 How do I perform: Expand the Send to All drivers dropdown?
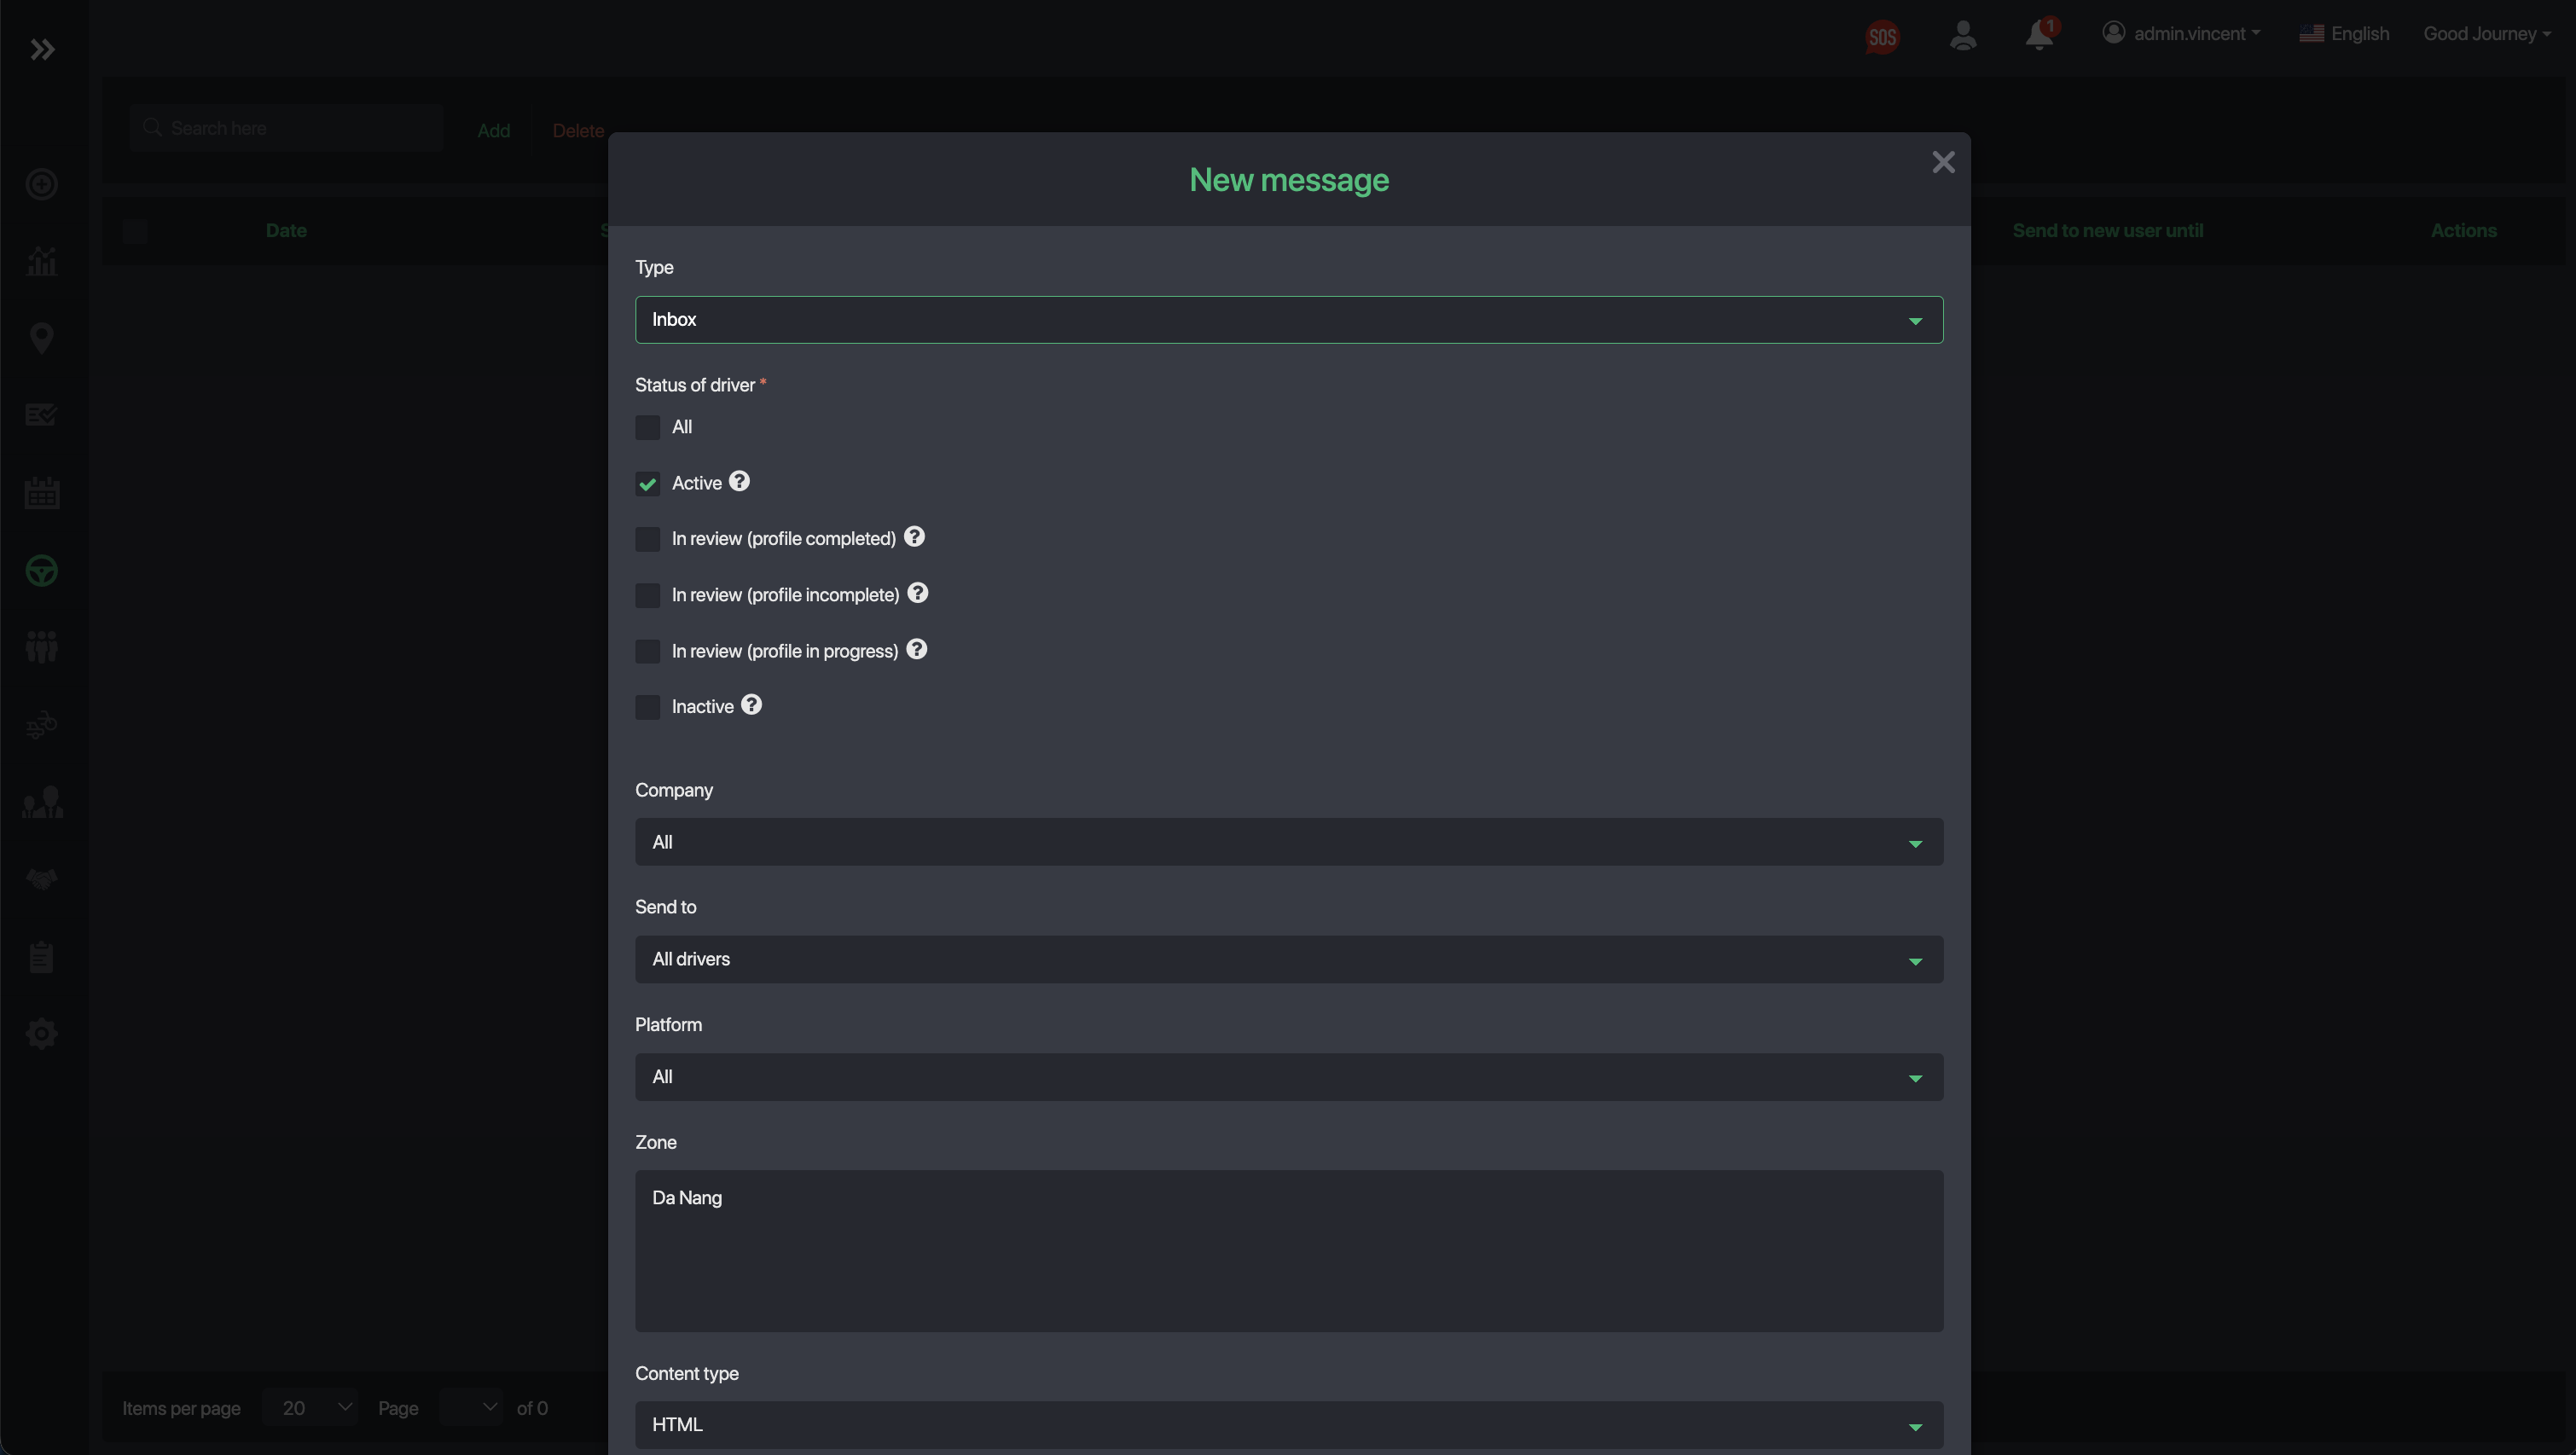[x=1288, y=960]
